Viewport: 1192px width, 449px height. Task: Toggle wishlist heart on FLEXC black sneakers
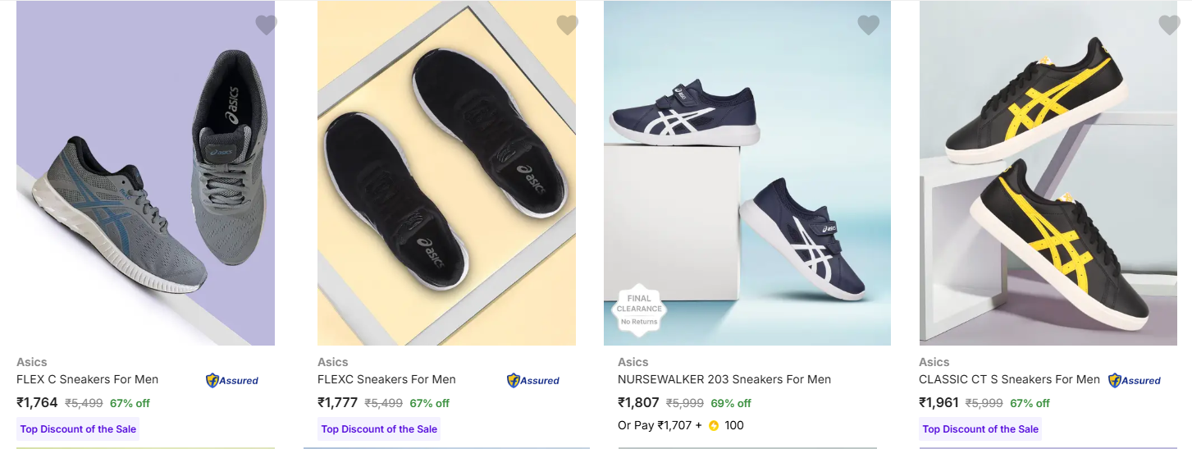tap(567, 25)
